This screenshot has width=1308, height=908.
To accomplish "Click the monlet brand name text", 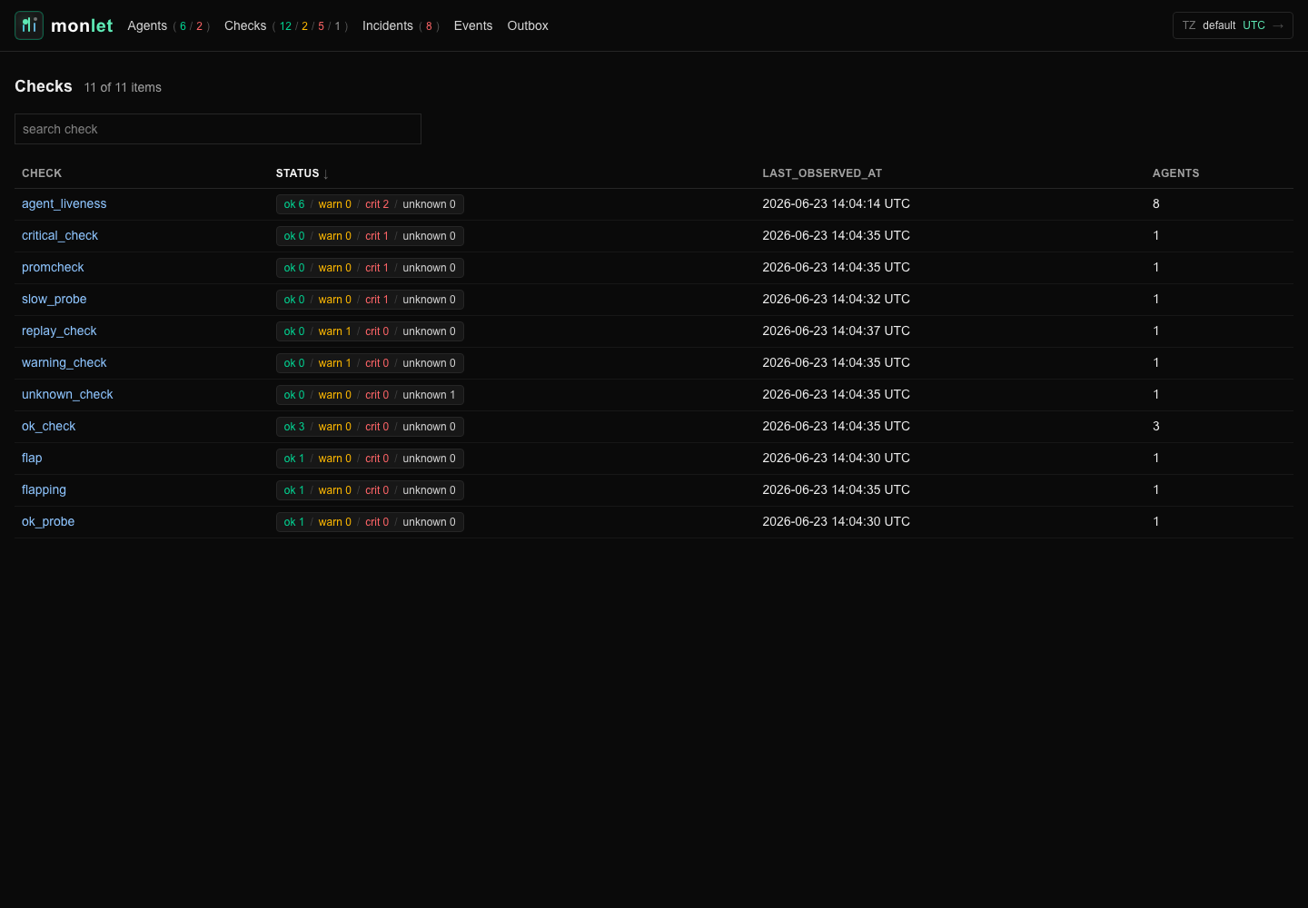I will (x=82, y=25).
